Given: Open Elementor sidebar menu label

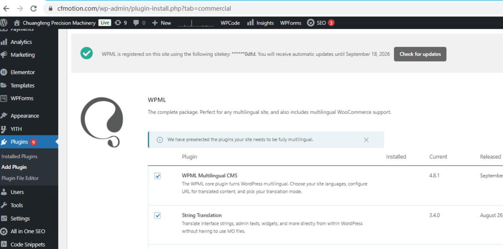Looking at the screenshot, I should click(x=23, y=72).
